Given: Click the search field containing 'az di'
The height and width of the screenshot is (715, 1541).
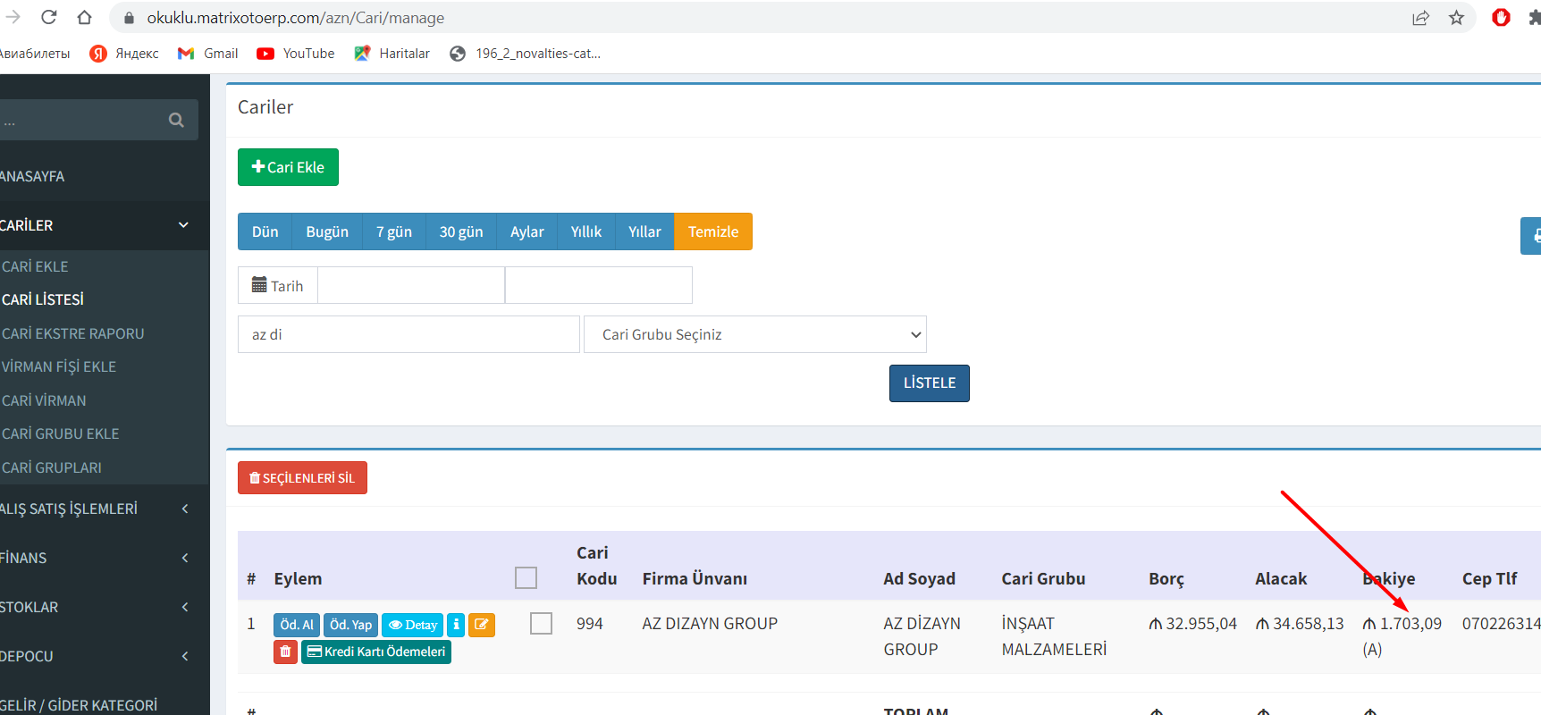Looking at the screenshot, I should coord(408,334).
